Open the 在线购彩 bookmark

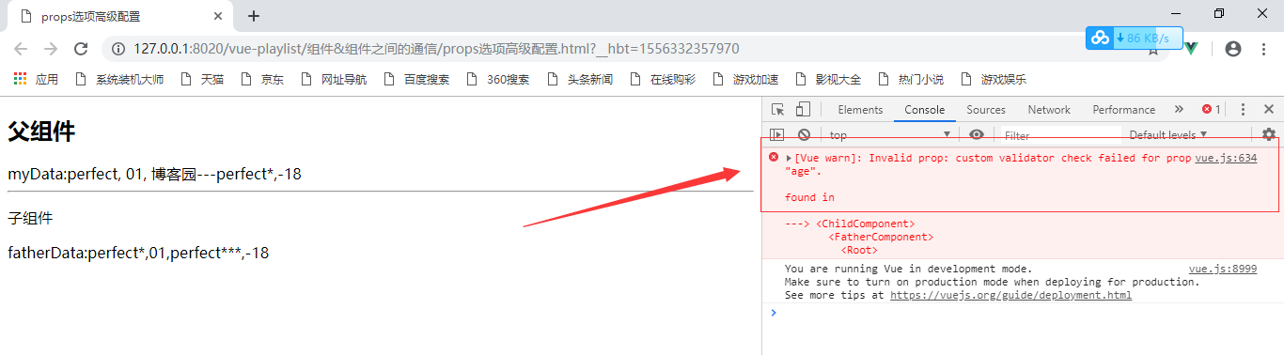click(x=662, y=80)
